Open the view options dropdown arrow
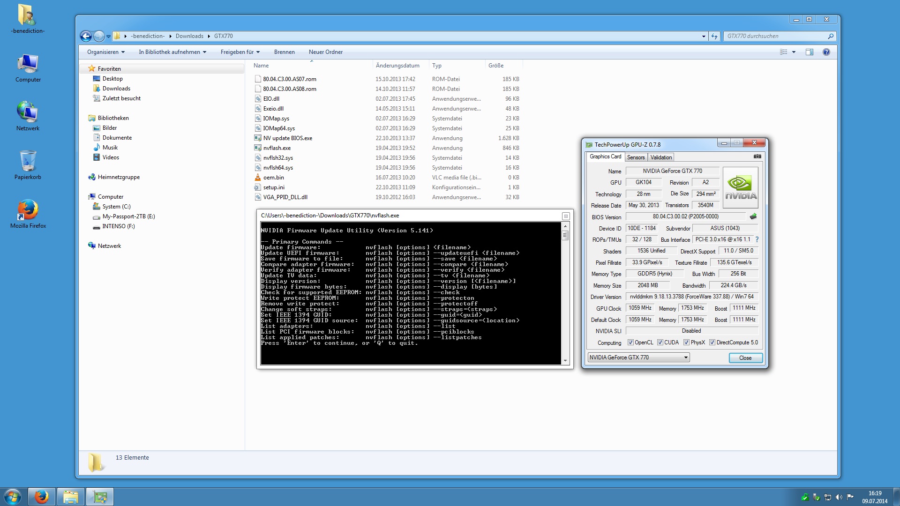 coord(794,52)
